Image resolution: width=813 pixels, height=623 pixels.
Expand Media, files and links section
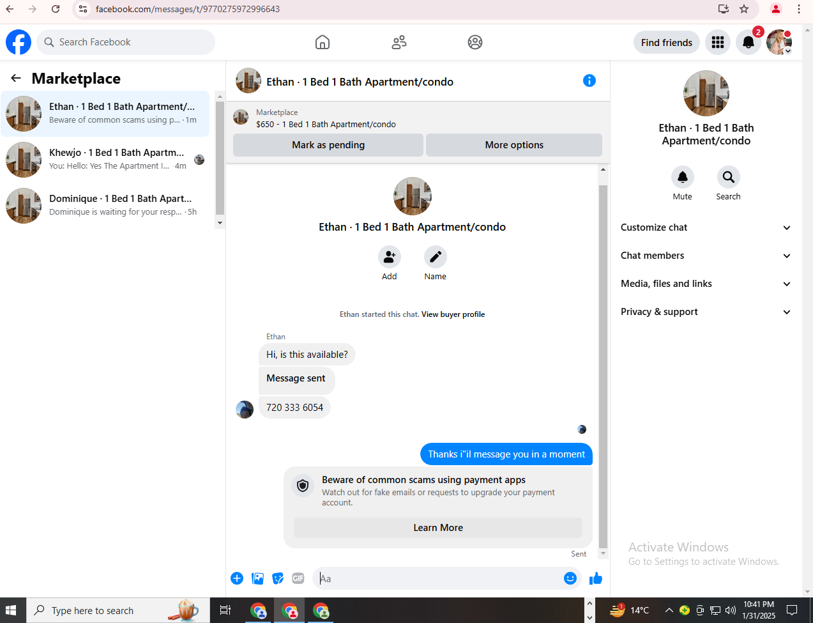point(706,284)
